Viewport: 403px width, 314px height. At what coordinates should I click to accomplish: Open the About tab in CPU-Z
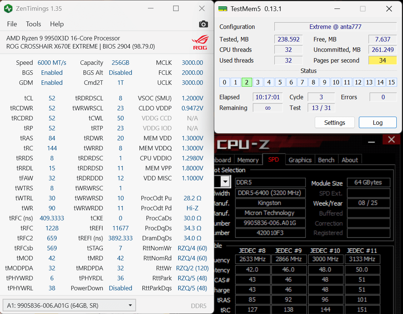[350, 160]
